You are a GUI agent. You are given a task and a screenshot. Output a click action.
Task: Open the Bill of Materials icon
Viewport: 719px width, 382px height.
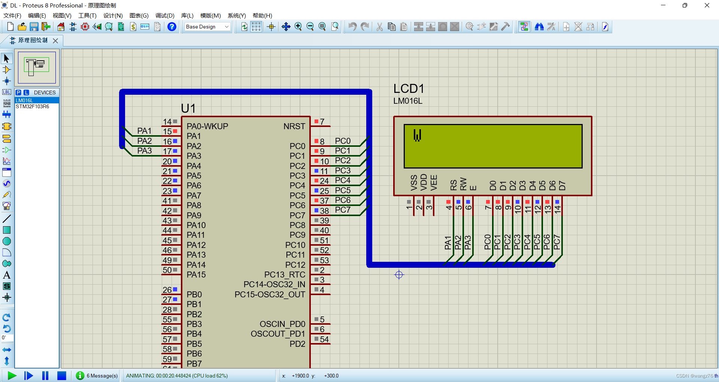point(133,27)
